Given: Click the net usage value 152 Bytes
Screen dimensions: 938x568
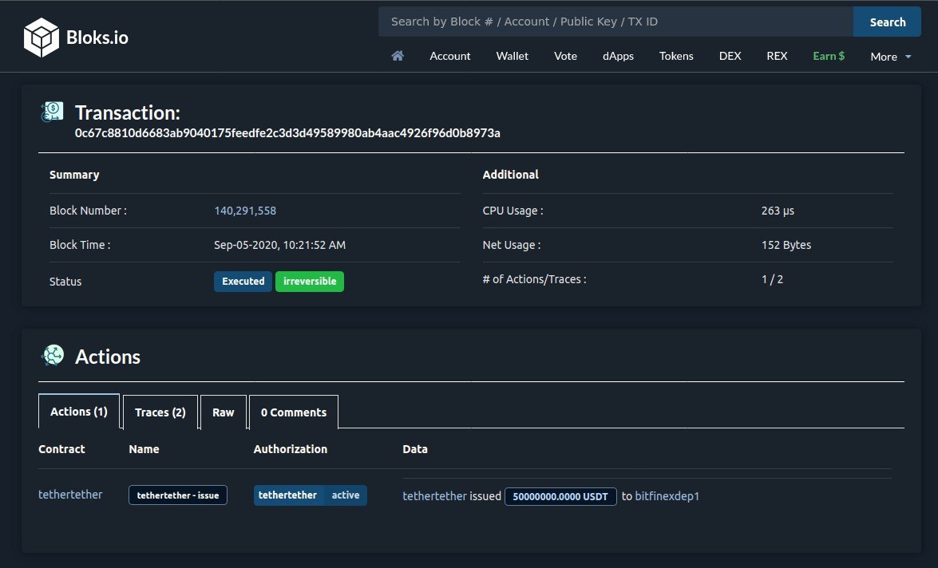Looking at the screenshot, I should (786, 245).
